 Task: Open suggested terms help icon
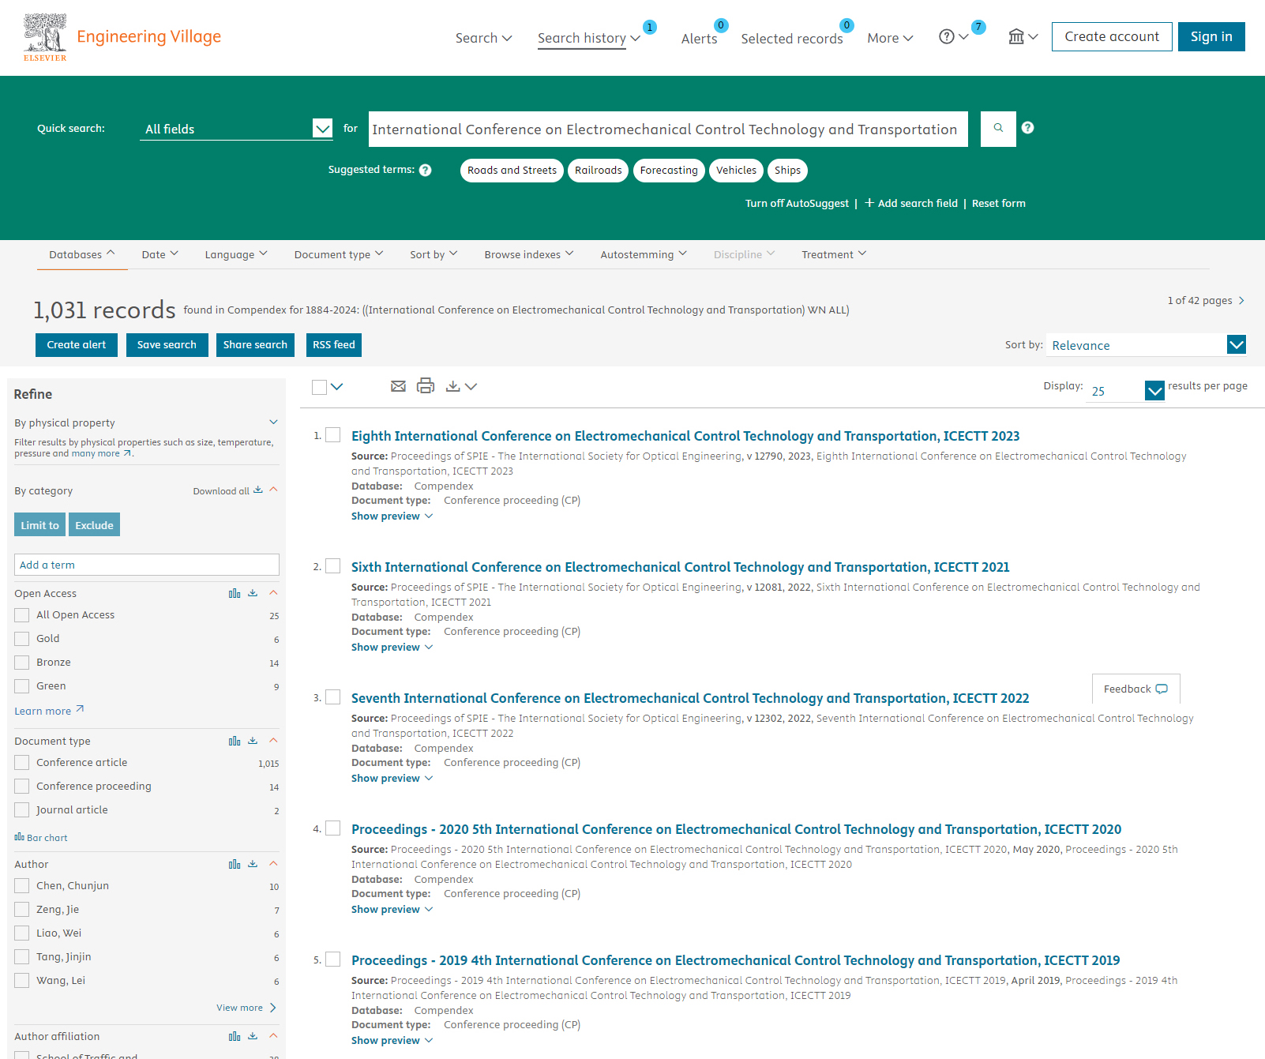click(x=425, y=170)
